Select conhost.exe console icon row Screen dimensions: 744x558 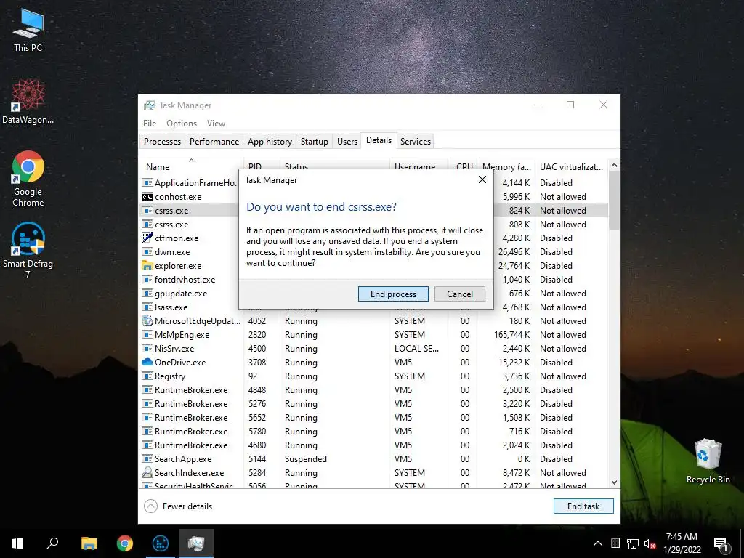tap(190, 196)
